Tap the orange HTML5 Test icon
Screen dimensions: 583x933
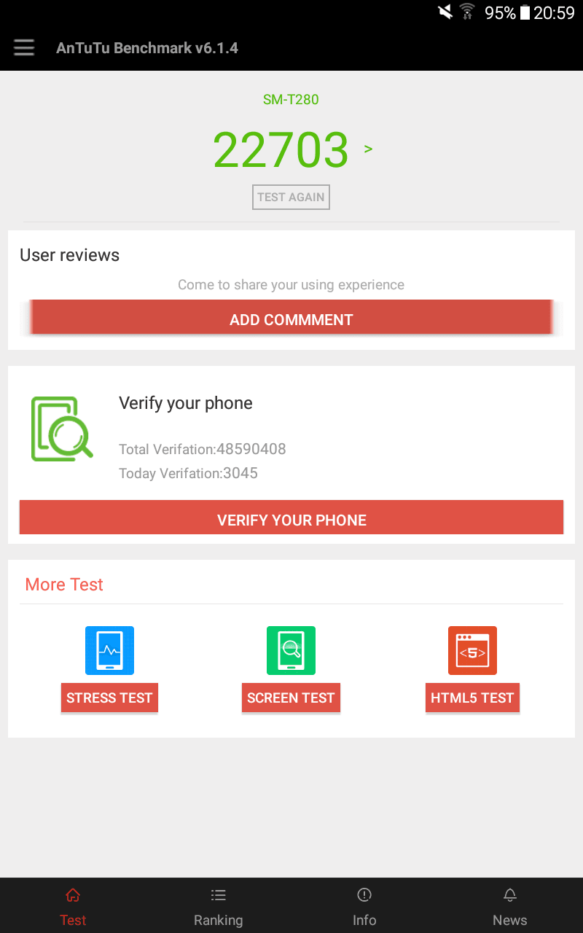pos(472,650)
